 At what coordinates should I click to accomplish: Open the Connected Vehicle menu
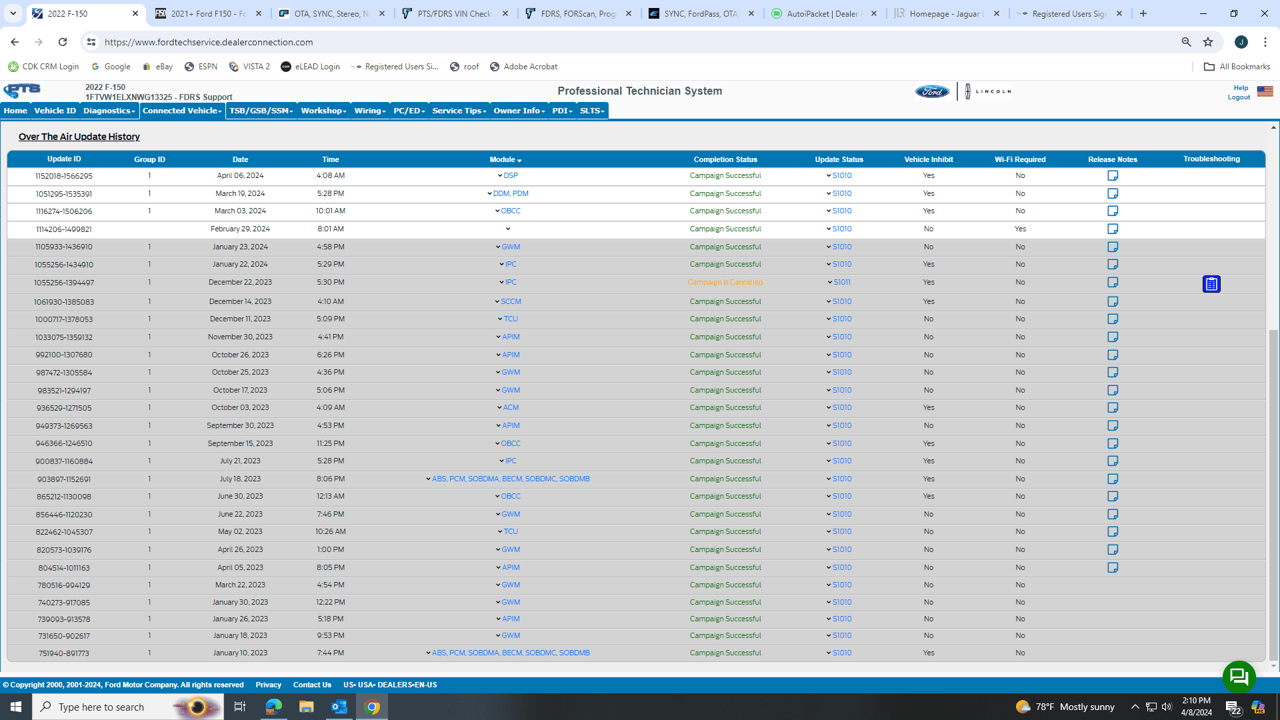[x=182, y=111]
